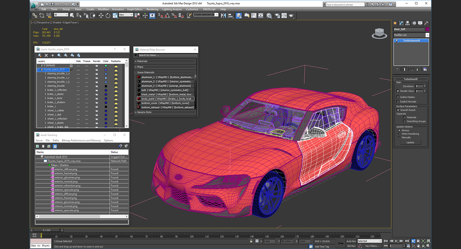Screen dimensions: 461x249
Task: Switch to the Motion command panel tab
Action: [x=414, y=23]
